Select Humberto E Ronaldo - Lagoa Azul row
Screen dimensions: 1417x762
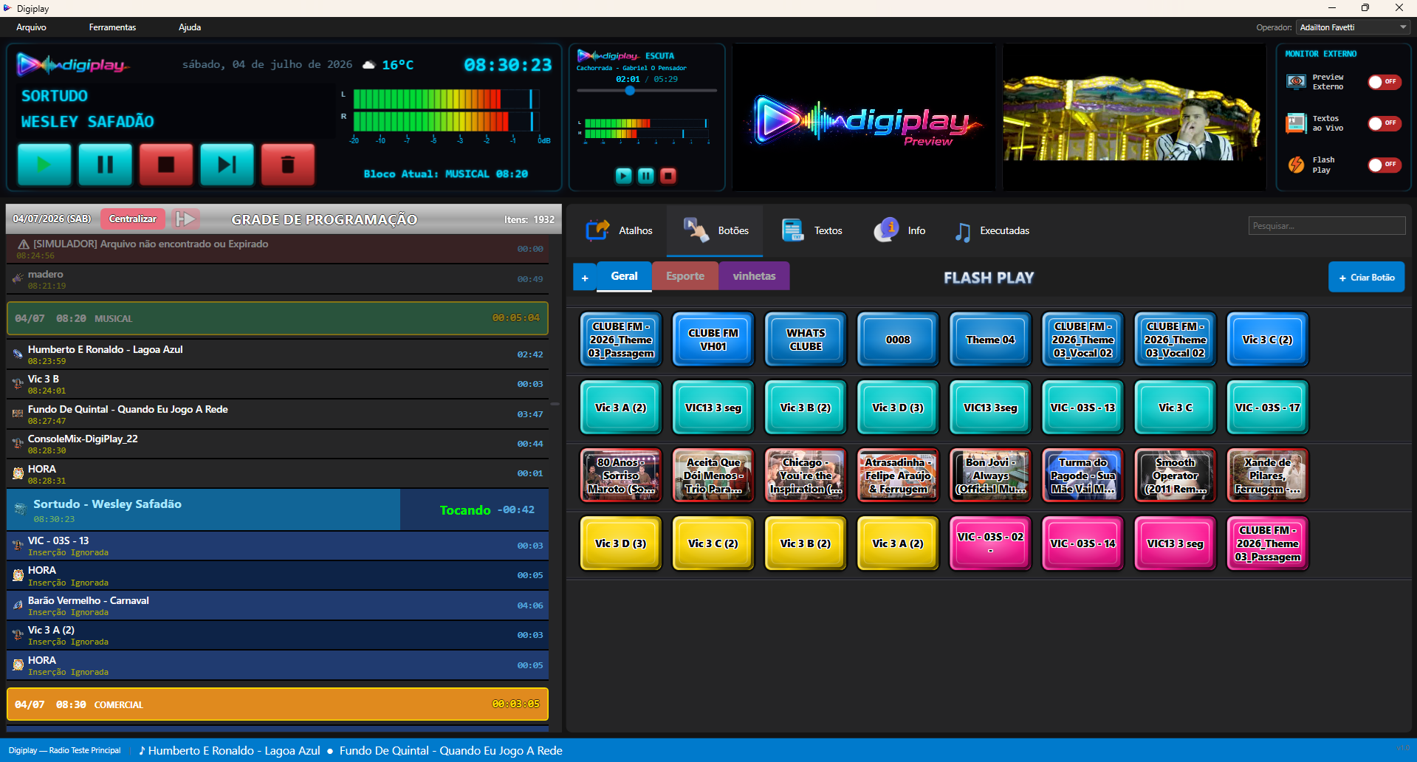pyautogui.click(x=278, y=354)
